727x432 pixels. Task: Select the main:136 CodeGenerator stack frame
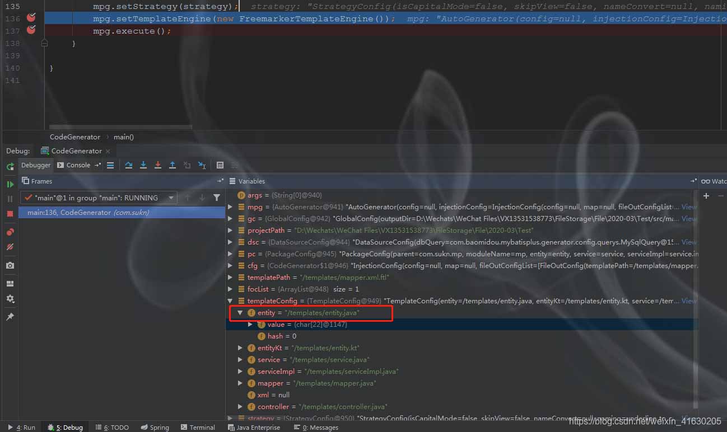pos(88,213)
